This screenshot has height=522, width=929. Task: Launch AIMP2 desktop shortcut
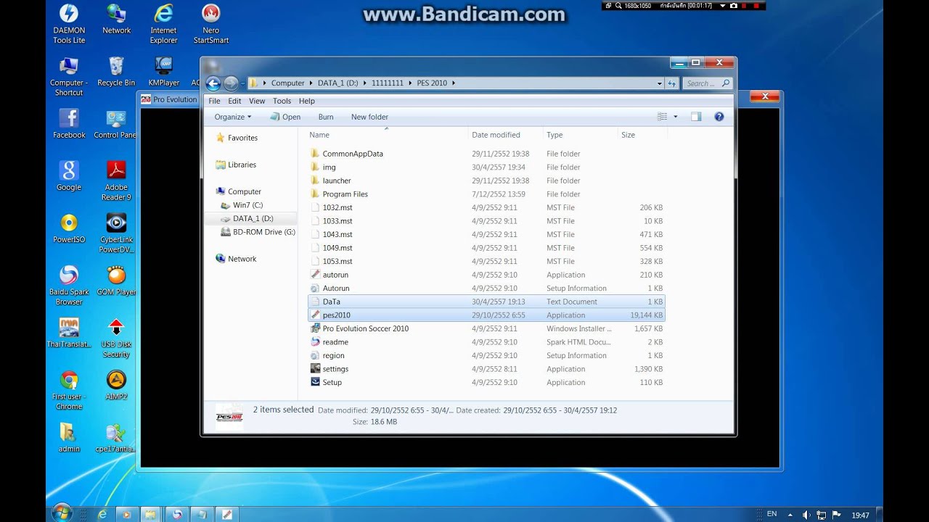(x=116, y=385)
